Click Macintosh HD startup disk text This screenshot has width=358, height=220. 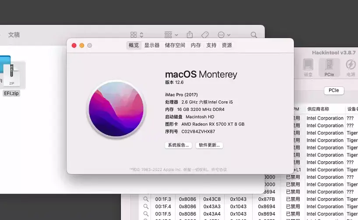tap(200, 117)
